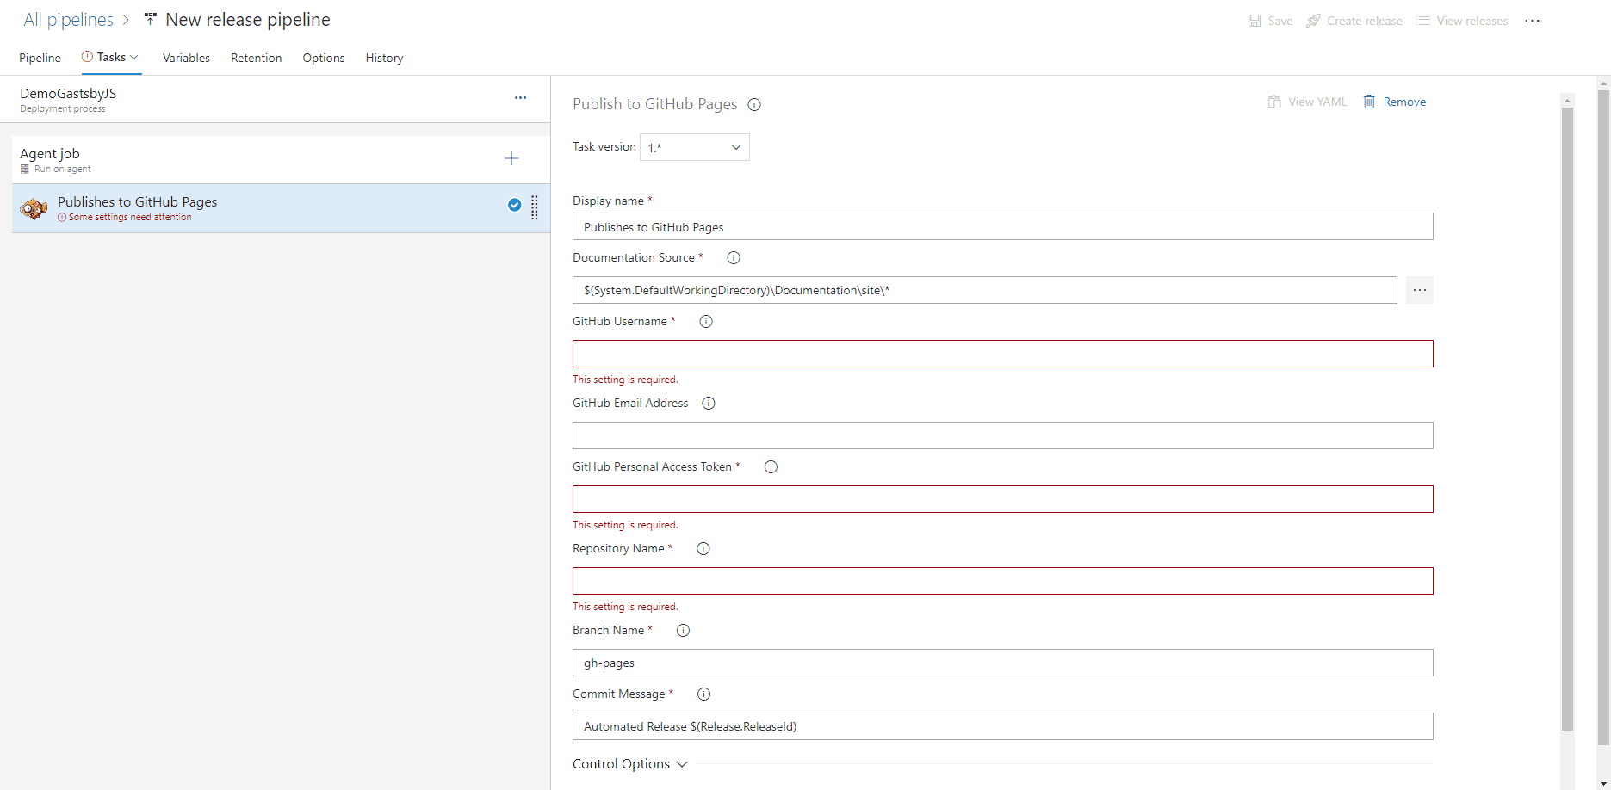
Task: Click info icon for GitHub Personal Access Token
Action: click(x=771, y=466)
